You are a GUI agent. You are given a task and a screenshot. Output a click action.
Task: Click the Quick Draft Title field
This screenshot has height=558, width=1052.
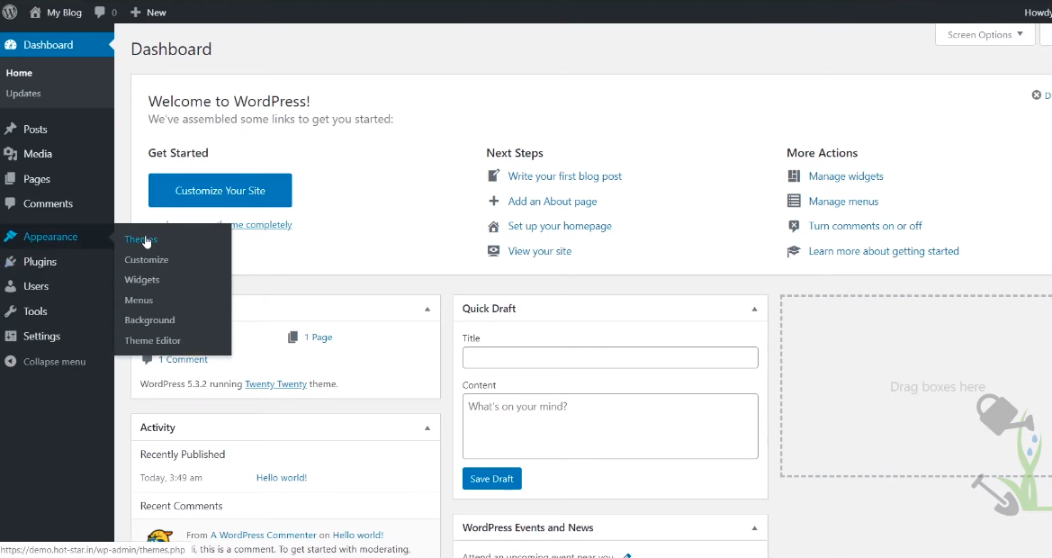610,358
